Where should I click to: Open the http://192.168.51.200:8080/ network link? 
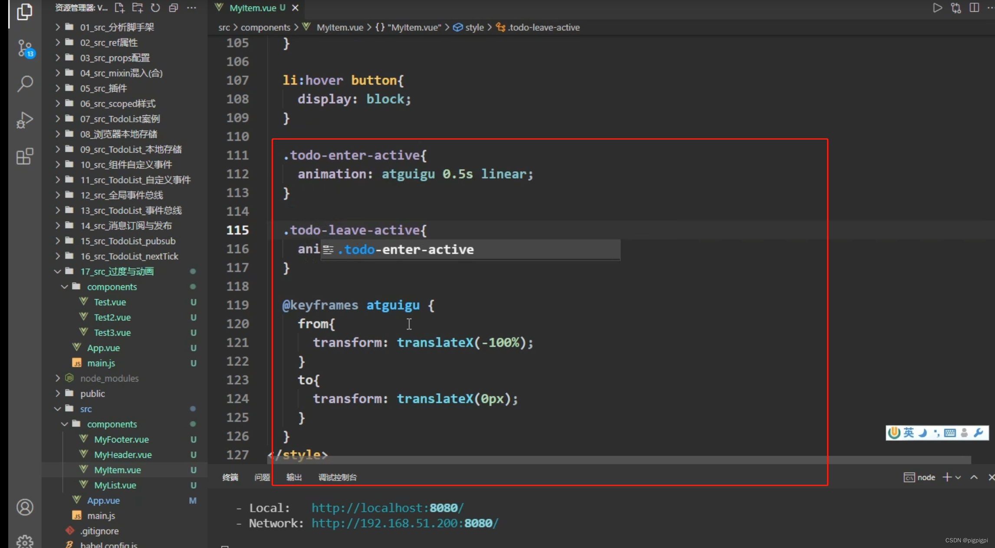[x=405, y=523]
